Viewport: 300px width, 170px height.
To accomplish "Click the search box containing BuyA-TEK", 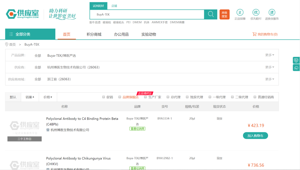I will tap(147, 14).
